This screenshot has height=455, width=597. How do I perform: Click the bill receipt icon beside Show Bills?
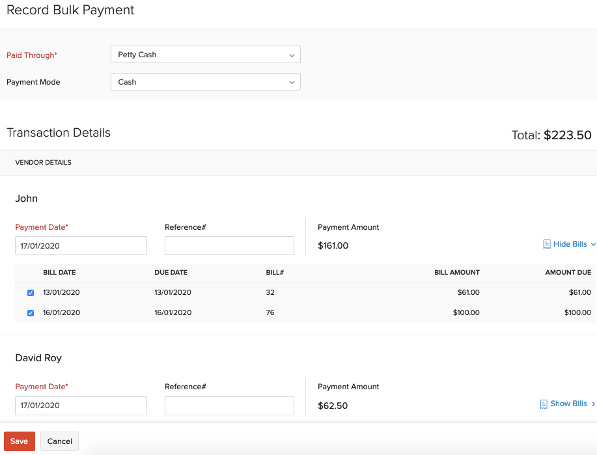click(x=543, y=404)
